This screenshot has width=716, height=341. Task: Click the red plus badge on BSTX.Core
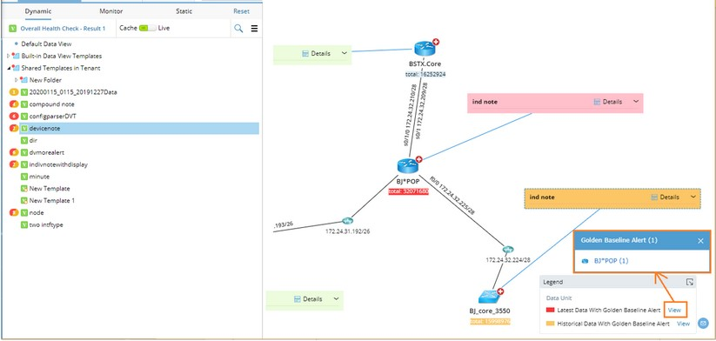point(436,42)
